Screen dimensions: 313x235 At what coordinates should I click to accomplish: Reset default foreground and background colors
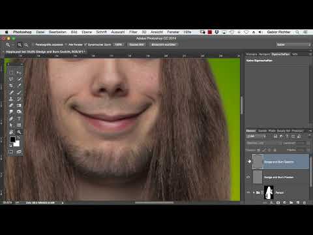(x=10, y=146)
